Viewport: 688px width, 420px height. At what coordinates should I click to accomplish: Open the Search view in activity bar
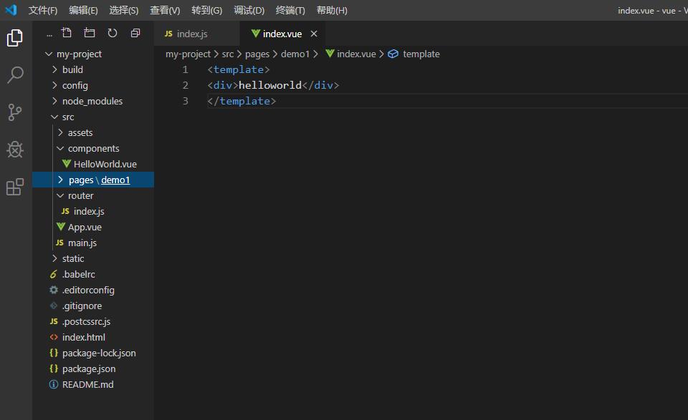(15, 74)
